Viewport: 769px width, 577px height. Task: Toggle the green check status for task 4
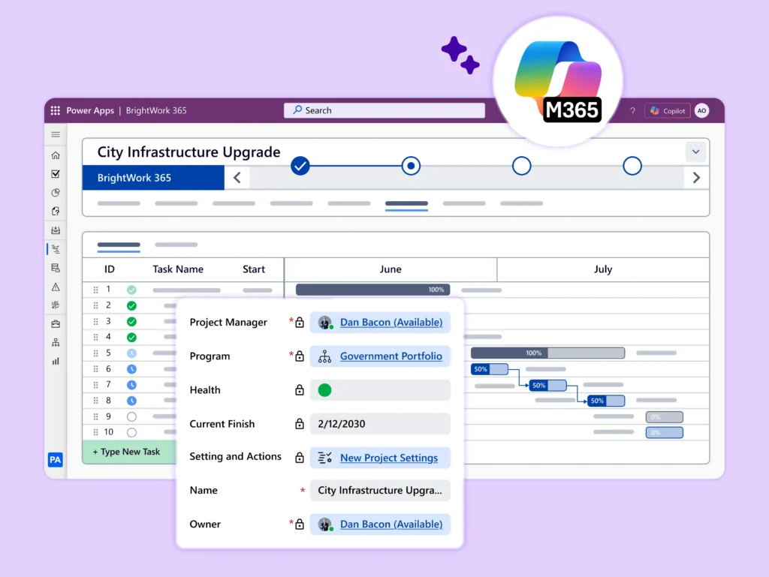[x=131, y=338]
